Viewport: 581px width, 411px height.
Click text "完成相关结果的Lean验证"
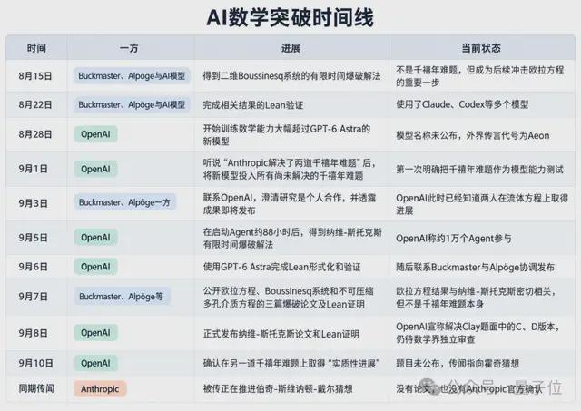click(253, 105)
